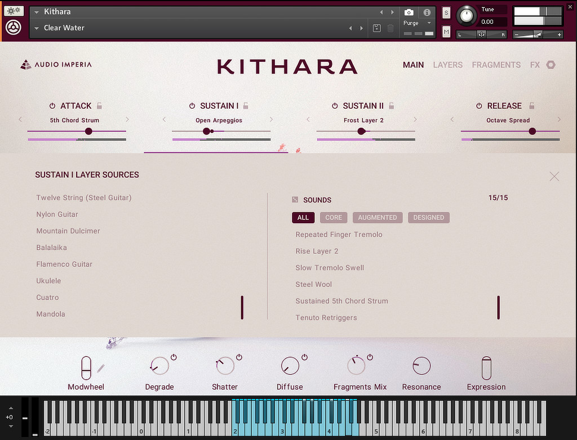Image resolution: width=577 pixels, height=440 pixels.
Task: Delete snapshot using the trash icon
Action: [x=391, y=28]
